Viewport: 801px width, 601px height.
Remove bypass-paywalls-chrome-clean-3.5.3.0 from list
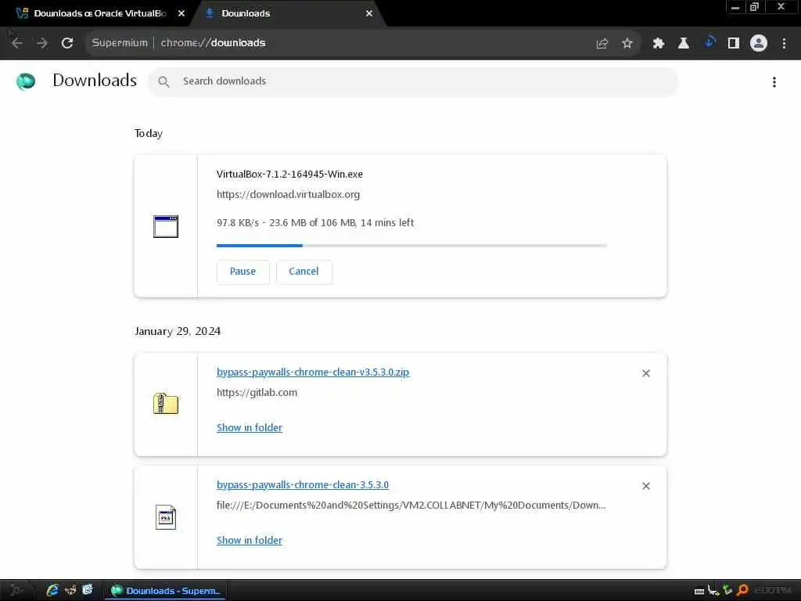point(646,486)
